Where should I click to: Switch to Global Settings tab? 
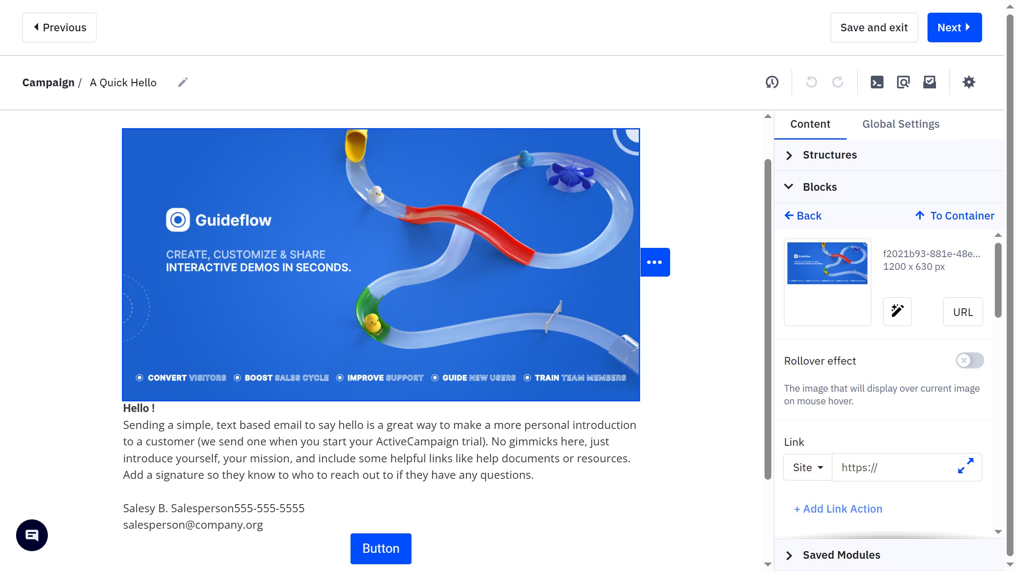coord(900,124)
